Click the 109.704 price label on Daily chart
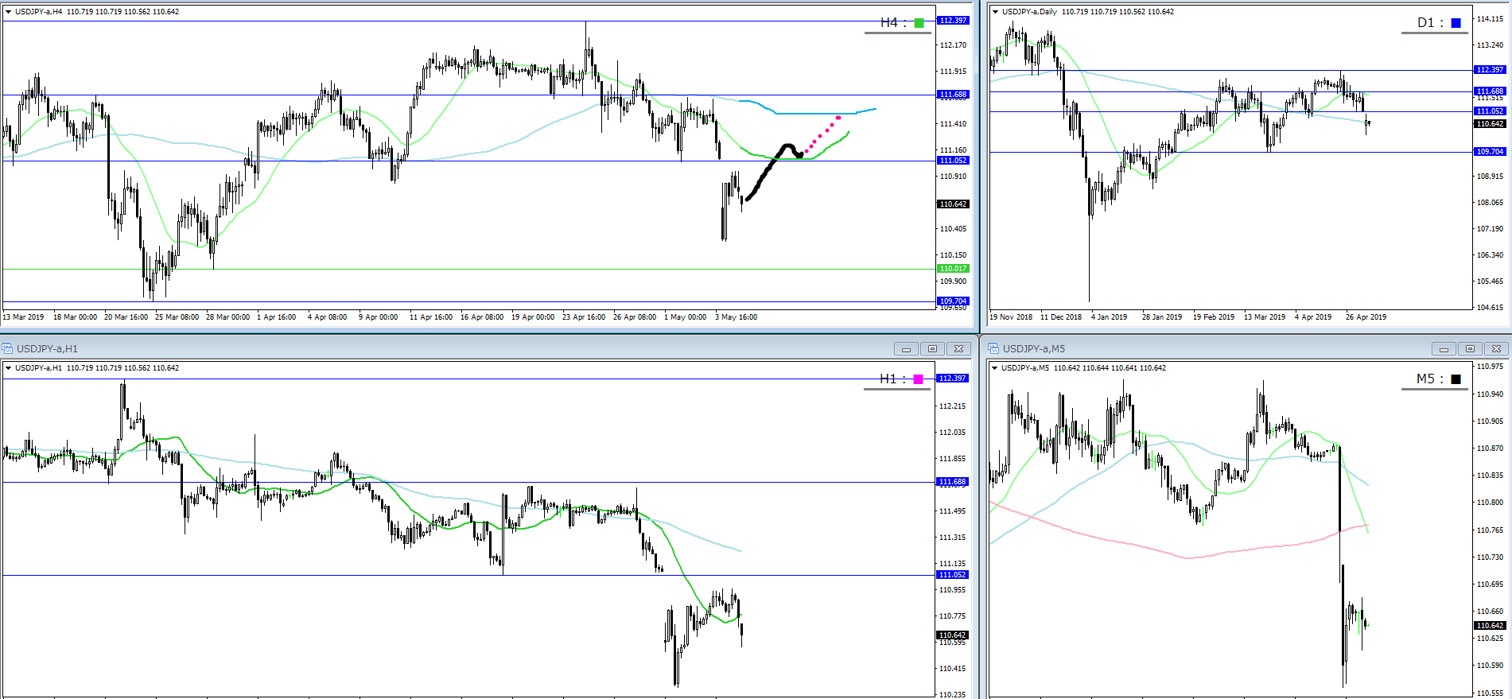The width and height of the screenshot is (1512, 699). [x=1490, y=152]
